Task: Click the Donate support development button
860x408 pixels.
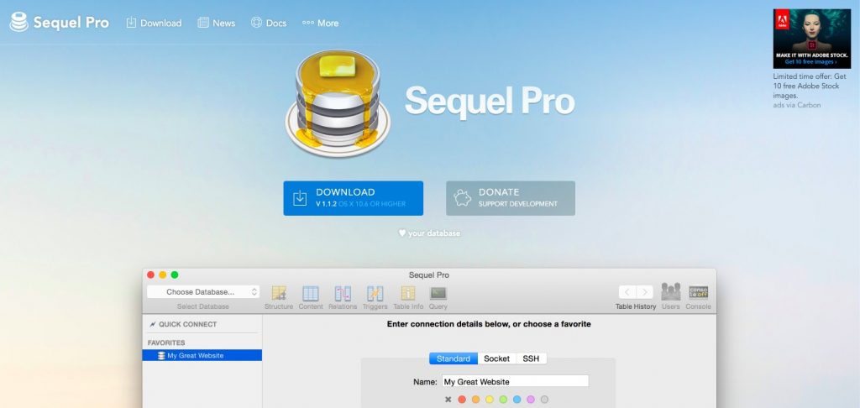Action: [511, 198]
